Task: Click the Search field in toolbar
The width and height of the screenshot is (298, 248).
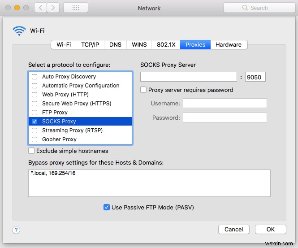Action: point(259,8)
